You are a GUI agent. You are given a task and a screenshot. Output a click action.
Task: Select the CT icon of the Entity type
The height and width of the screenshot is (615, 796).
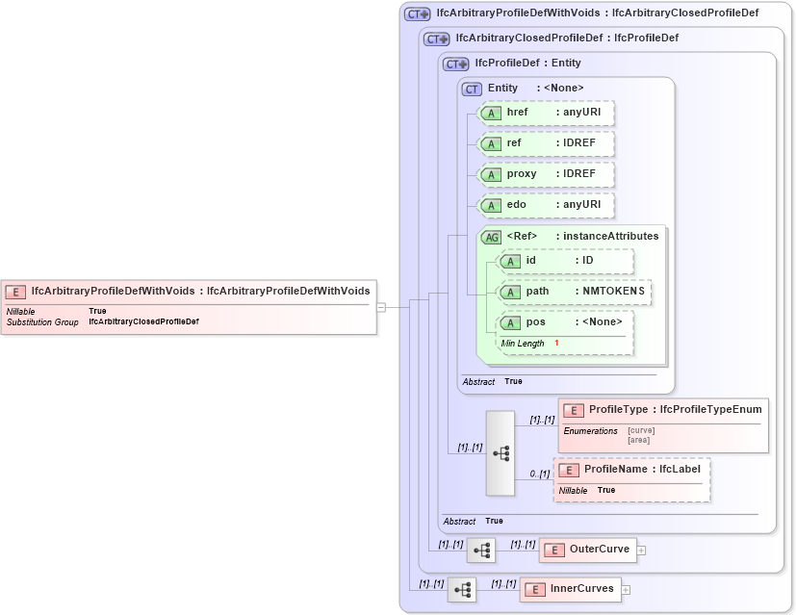coord(471,88)
